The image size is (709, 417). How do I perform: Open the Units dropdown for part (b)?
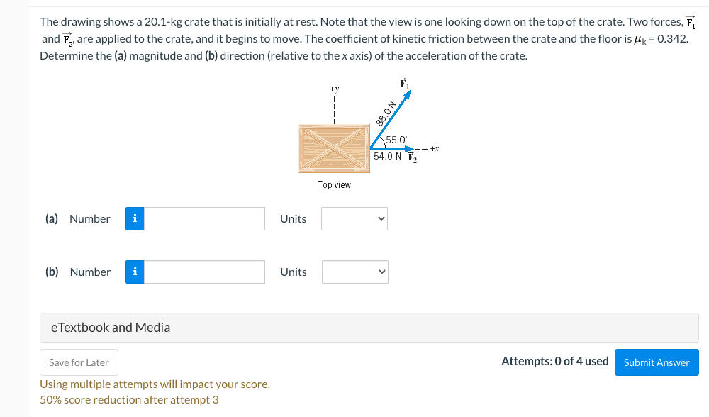(354, 272)
